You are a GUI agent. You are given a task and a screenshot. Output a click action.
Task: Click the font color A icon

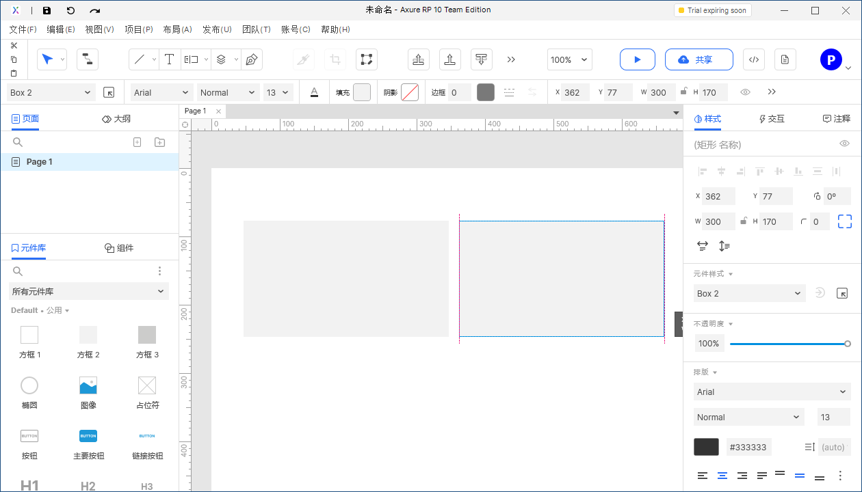tap(314, 92)
